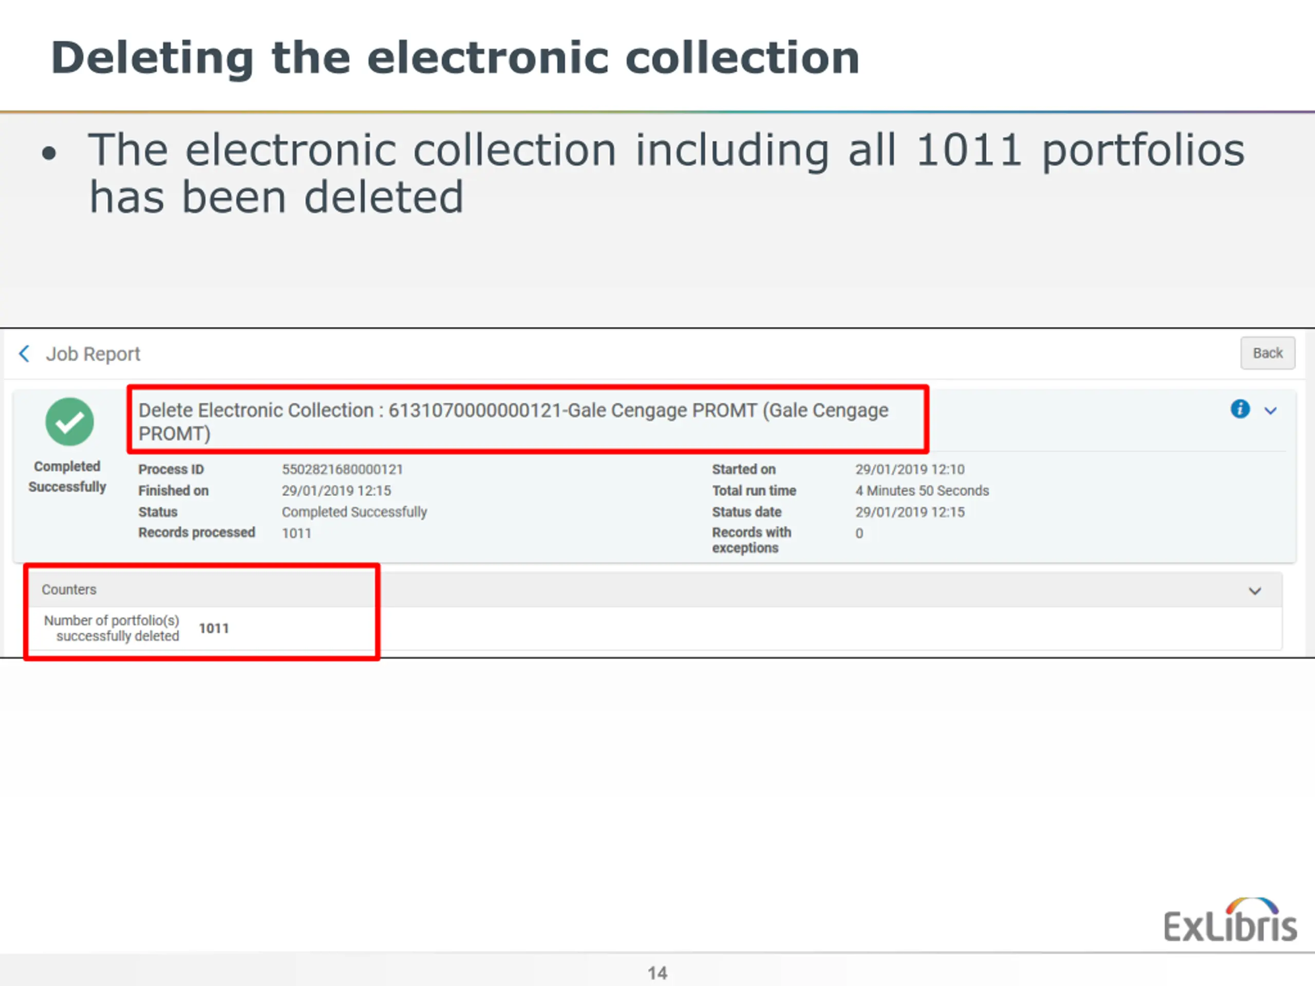Collapse the Counters section chevron
Image resolution: width=1315 pixels, height=986 pixels.
[x=1255, y=591]
